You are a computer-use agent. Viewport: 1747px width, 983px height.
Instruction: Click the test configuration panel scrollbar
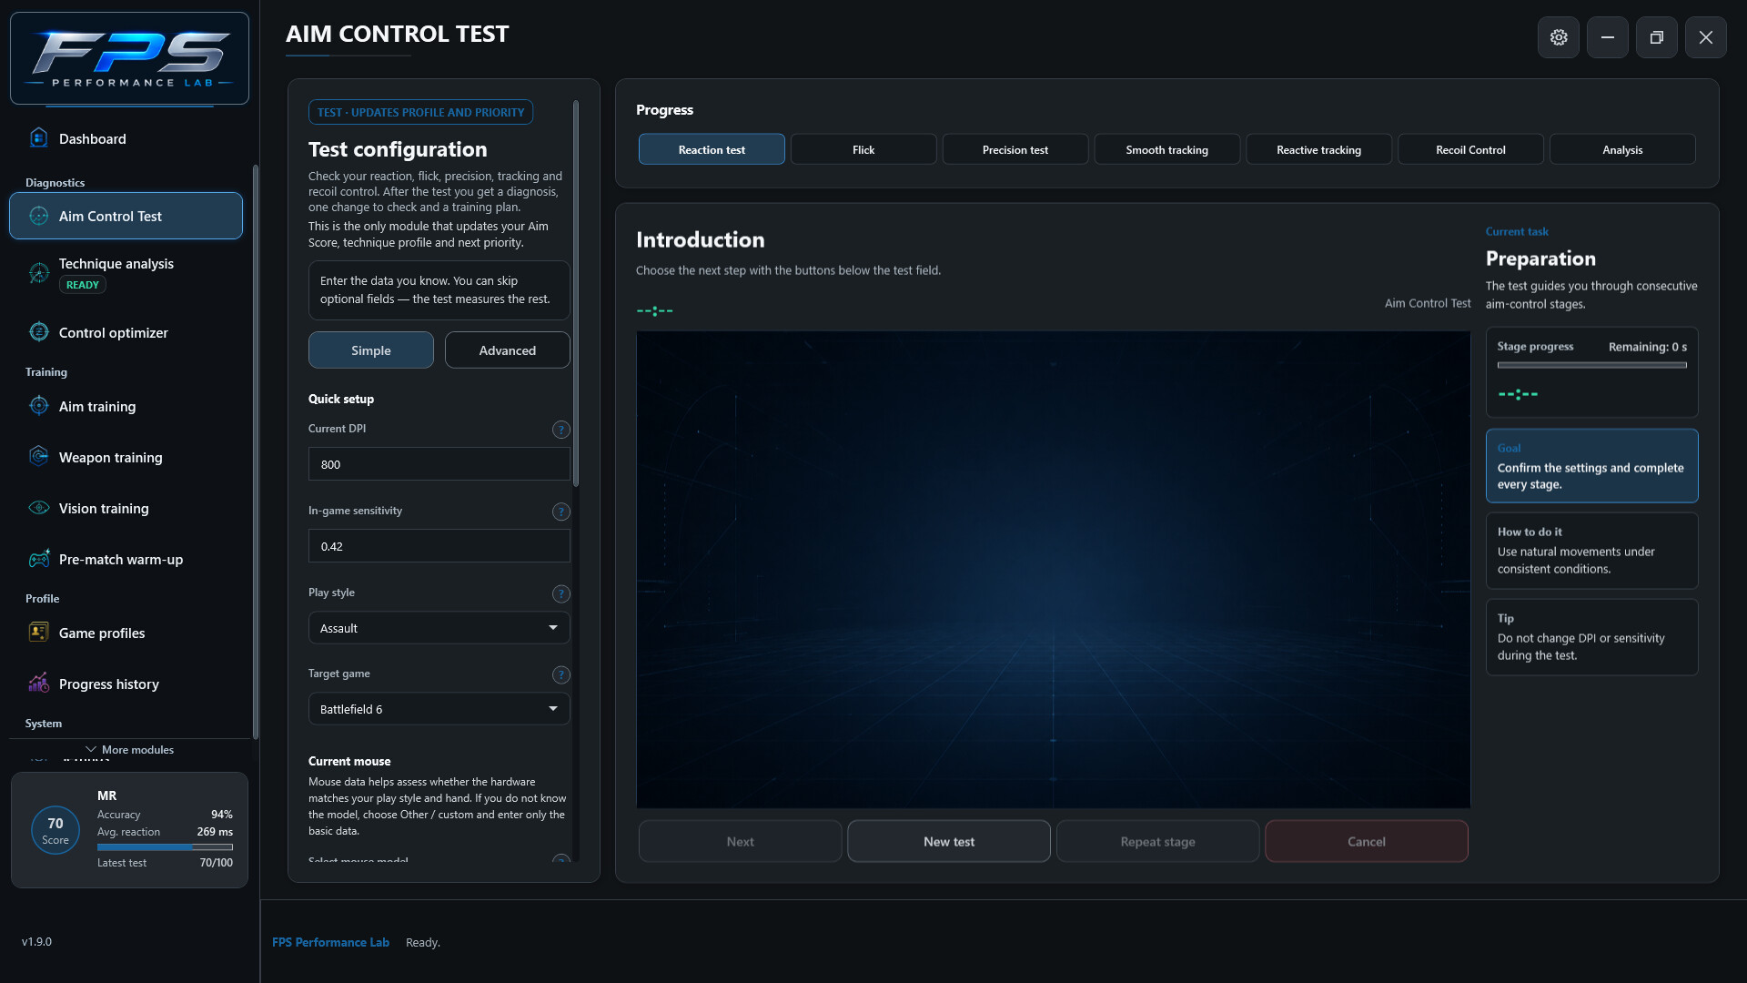point(576,293)
